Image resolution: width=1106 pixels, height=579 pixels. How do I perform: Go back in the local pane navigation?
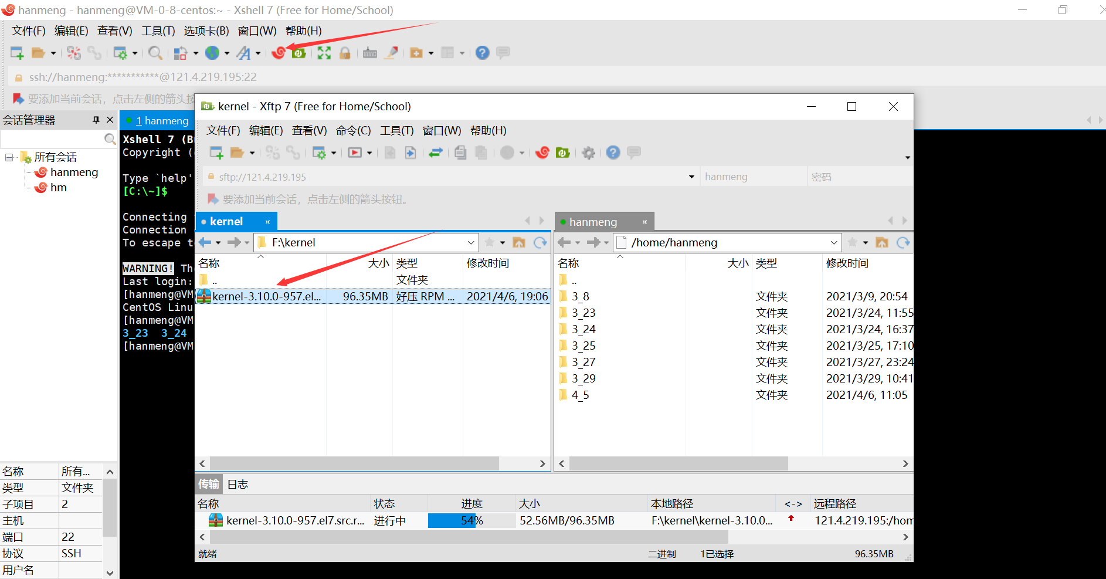tap(205, 242)
